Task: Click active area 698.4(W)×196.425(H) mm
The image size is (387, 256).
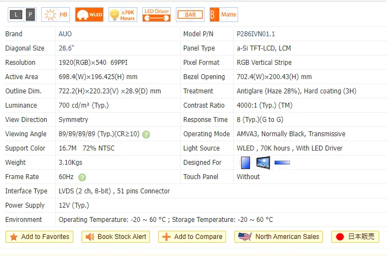Action: (98, 77)
